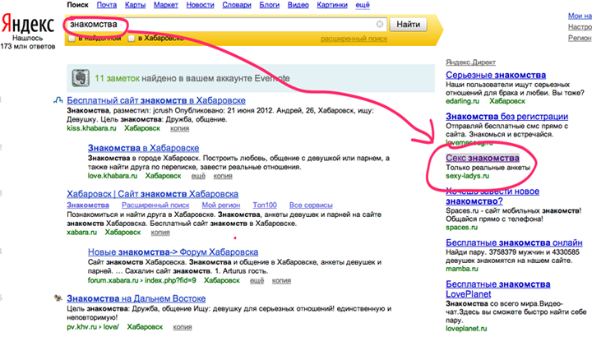Toggle the 'в Хабаровске' checkbox

(132, 39)
